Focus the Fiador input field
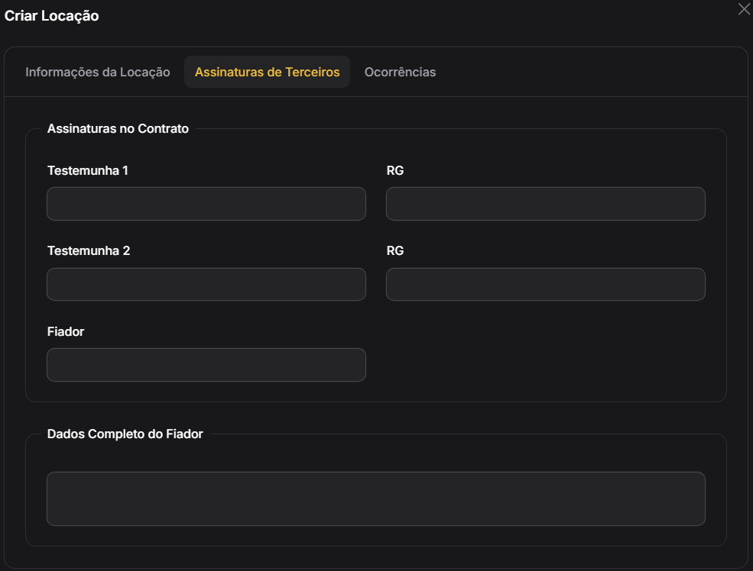Image resolution: width=753 pixels, height=571 pixels. point(206,365)
